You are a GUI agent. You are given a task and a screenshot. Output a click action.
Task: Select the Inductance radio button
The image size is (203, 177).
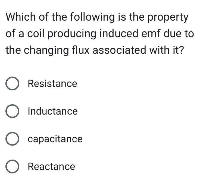click(12, 112)
